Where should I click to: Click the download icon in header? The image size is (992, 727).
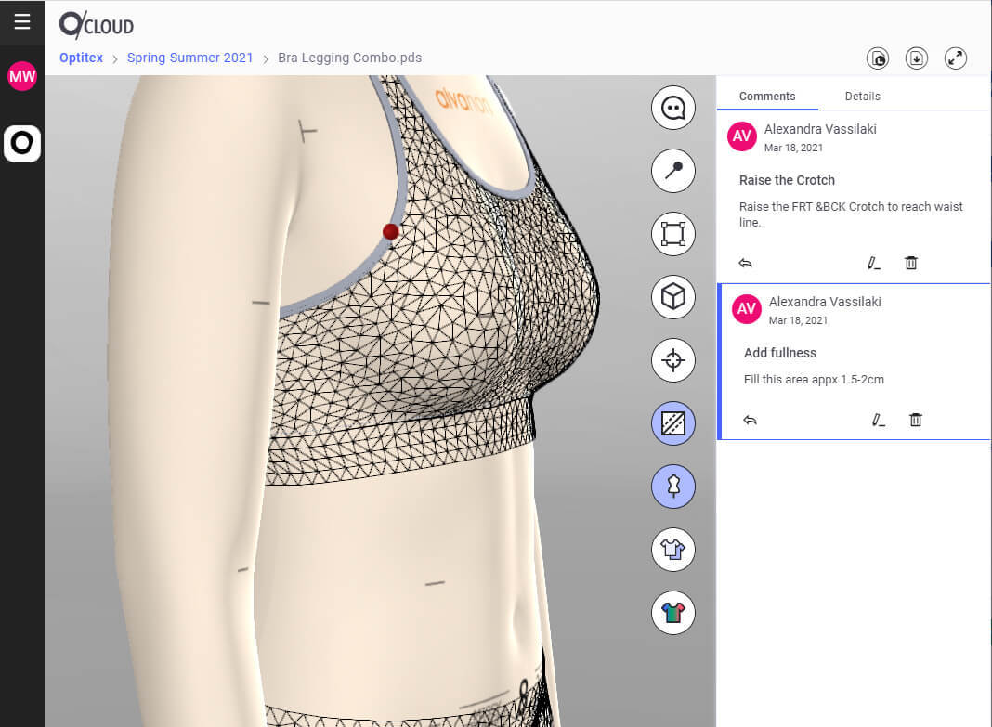916,58
